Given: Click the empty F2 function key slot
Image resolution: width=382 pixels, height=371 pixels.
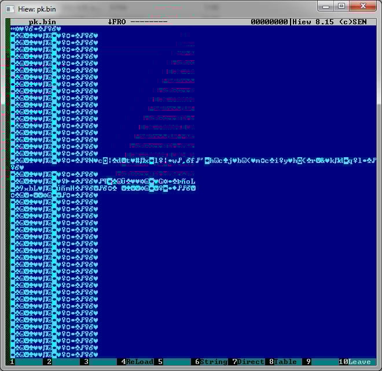Looking at the screenshot, I should [x=66, y=362].
